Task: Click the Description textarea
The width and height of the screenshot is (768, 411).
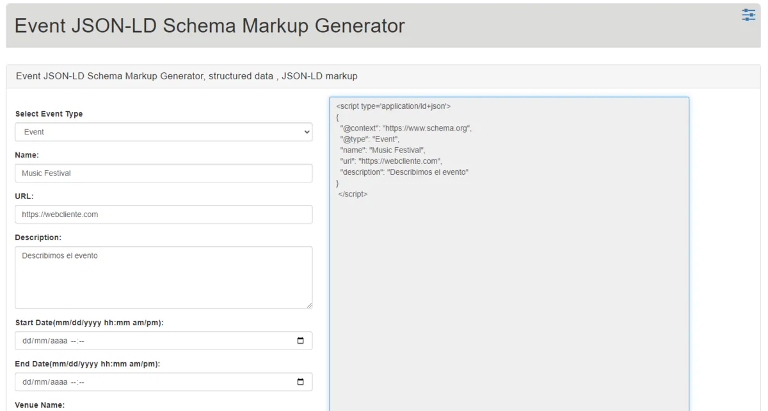Action: coord(164,277)
